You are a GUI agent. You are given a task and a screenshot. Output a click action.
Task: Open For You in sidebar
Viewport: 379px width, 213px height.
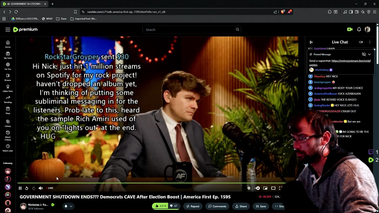(x=8, y=66)
